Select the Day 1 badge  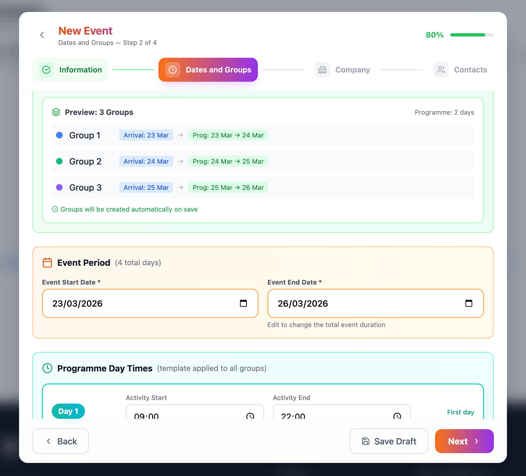pos(68,411)
